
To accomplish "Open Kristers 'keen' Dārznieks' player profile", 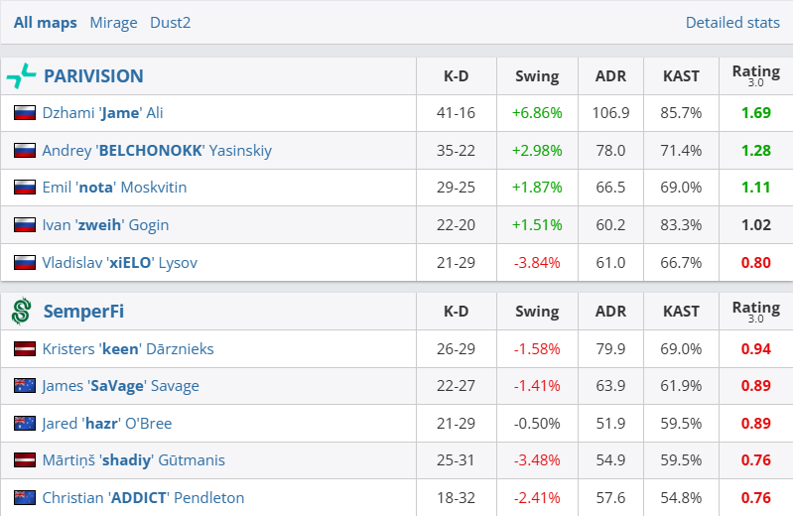I will [128, 349].
